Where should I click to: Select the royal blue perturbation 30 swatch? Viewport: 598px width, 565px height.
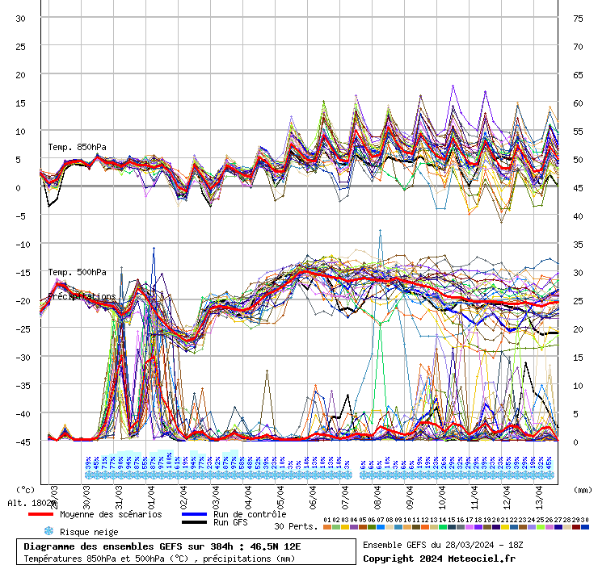tap(585, 527)
